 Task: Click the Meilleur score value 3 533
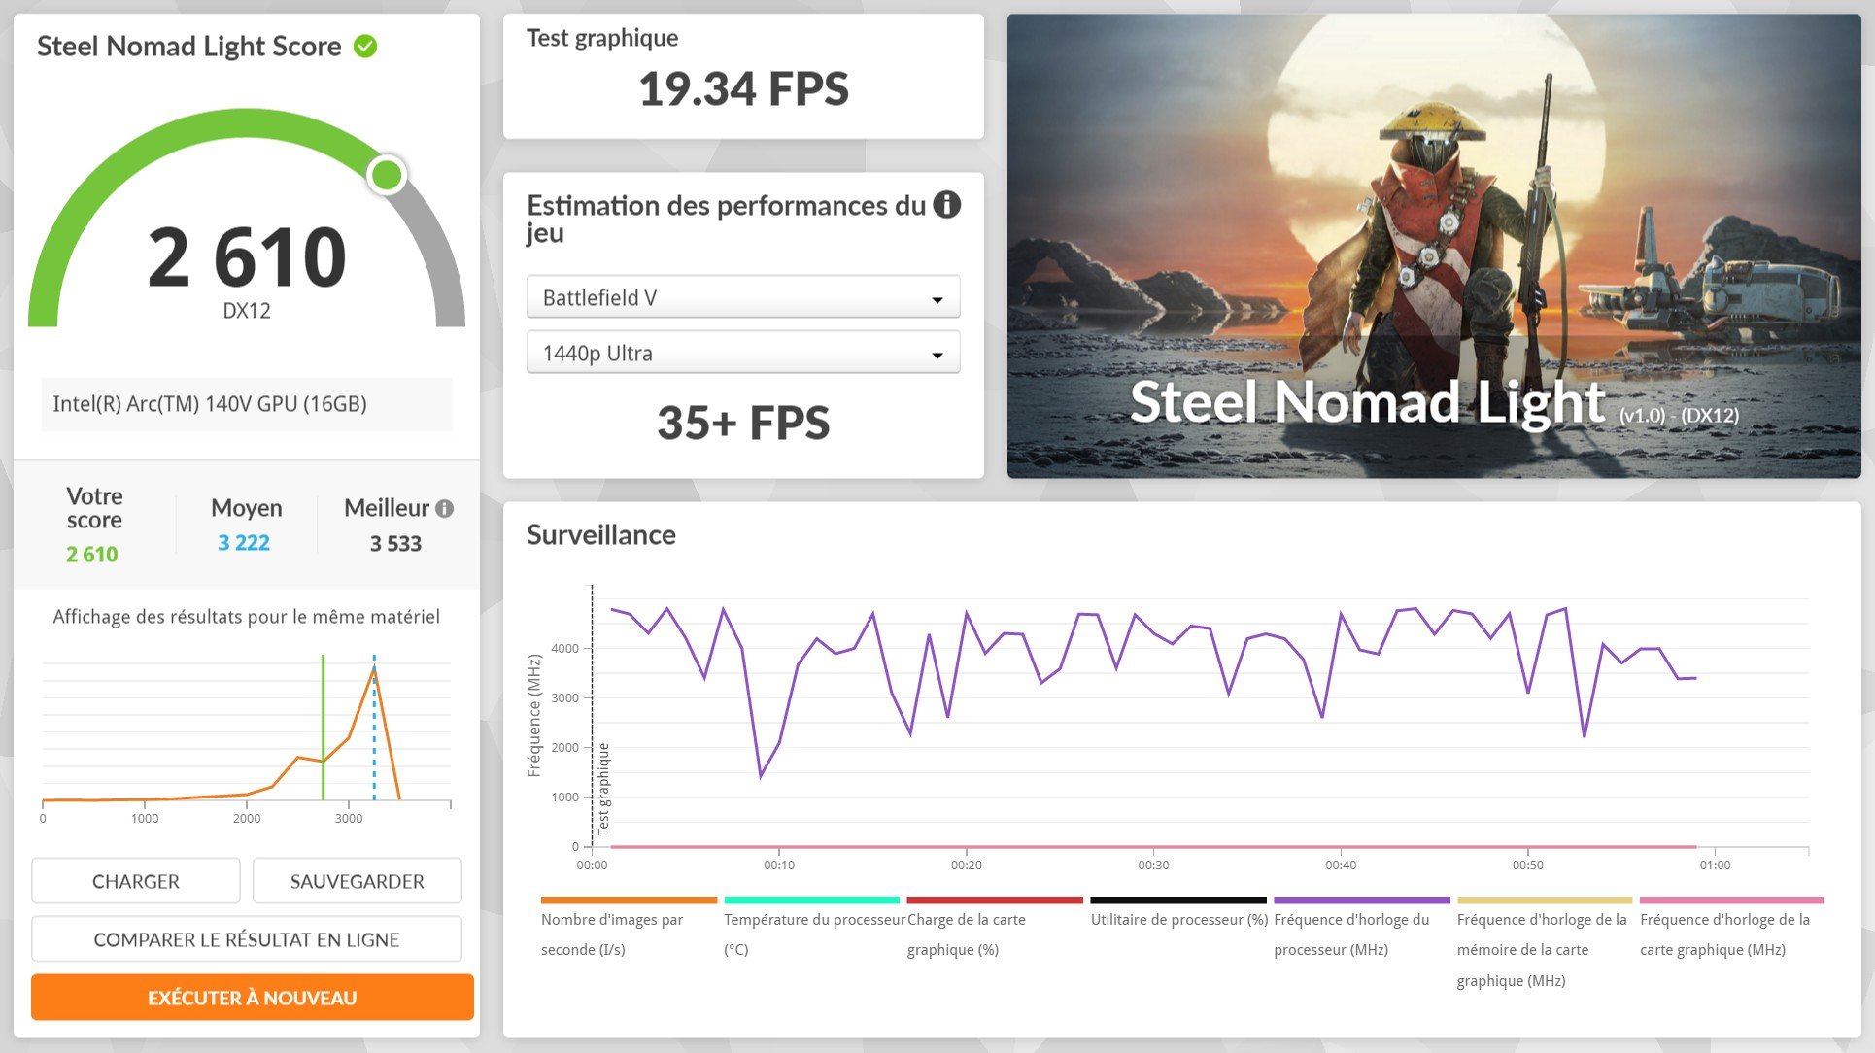395,544
